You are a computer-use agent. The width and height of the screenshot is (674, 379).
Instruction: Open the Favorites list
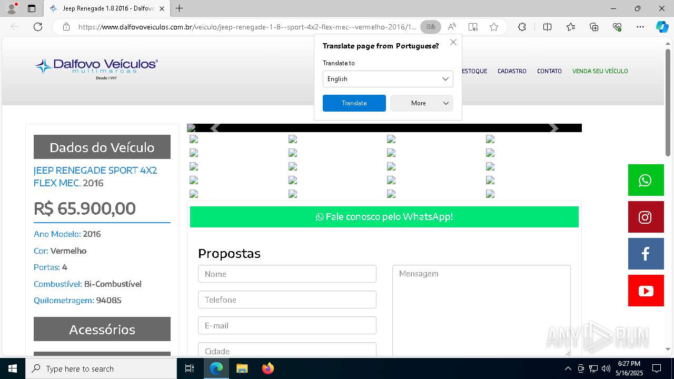click(x=571, y=27)
